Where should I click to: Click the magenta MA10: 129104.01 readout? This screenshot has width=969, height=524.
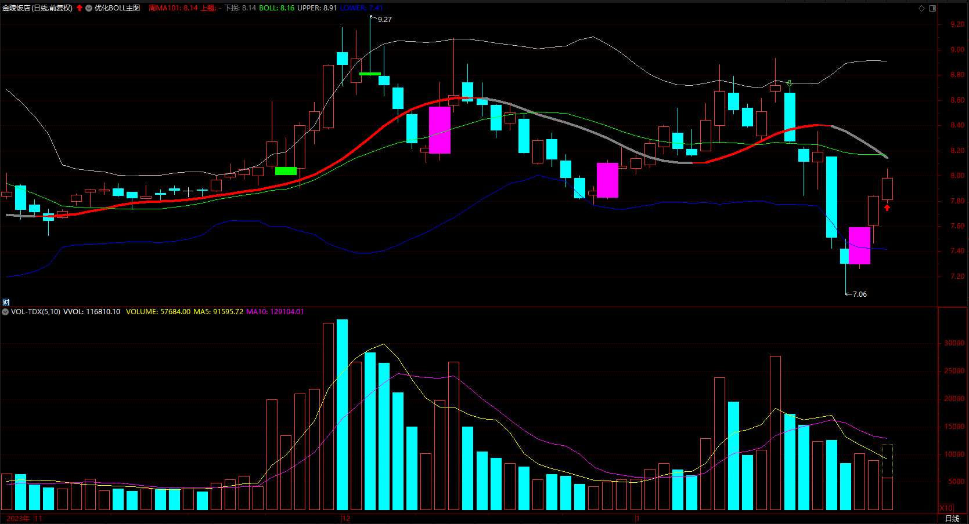click(275, 312)
